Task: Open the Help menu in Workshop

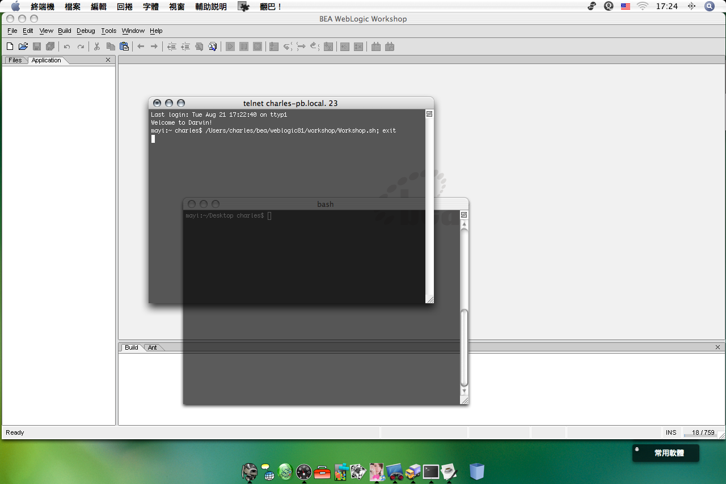Action: [x=156, y=31]
